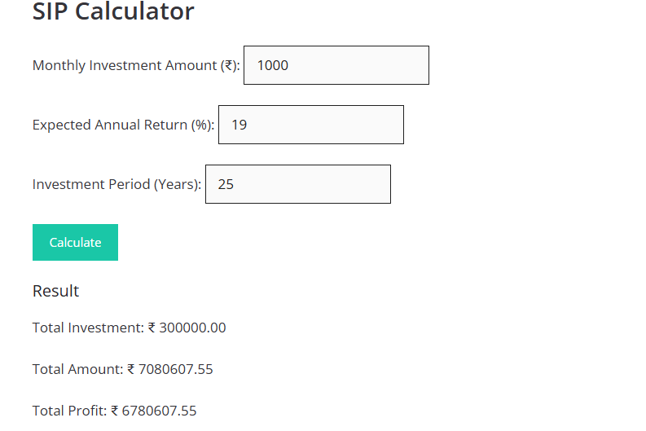Click the Total Profit label
Viewport: 646px width, 431px height.
click(x=70, y=411)
